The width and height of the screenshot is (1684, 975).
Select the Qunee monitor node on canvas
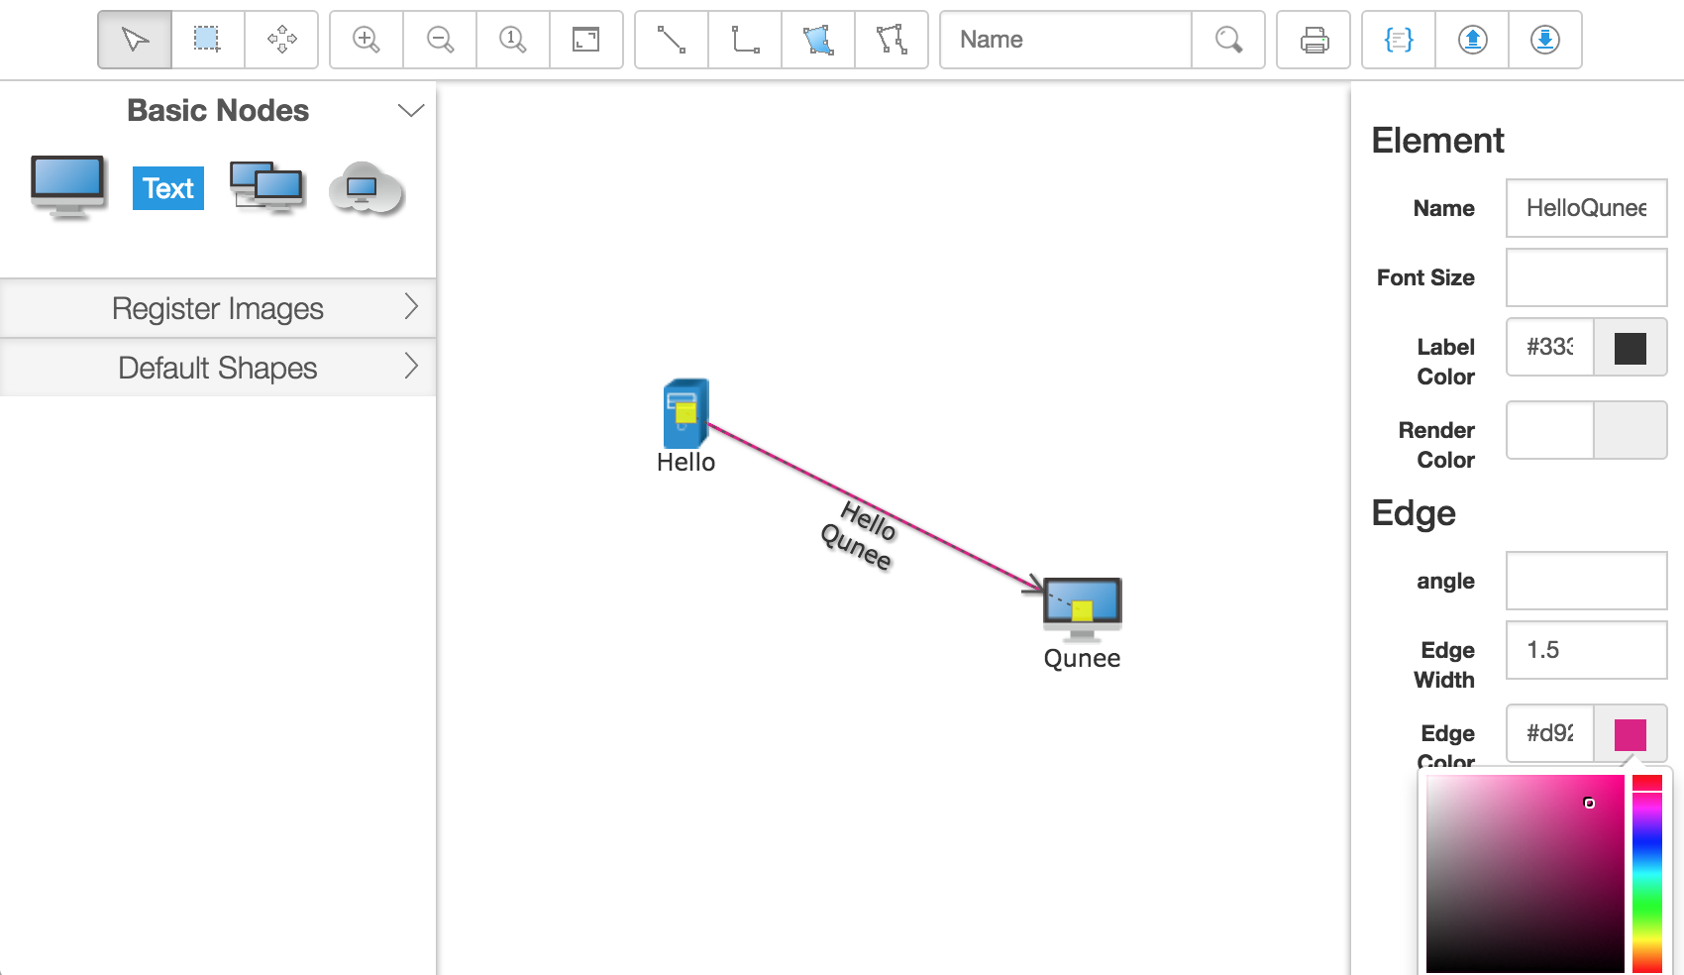(1083, 608)
